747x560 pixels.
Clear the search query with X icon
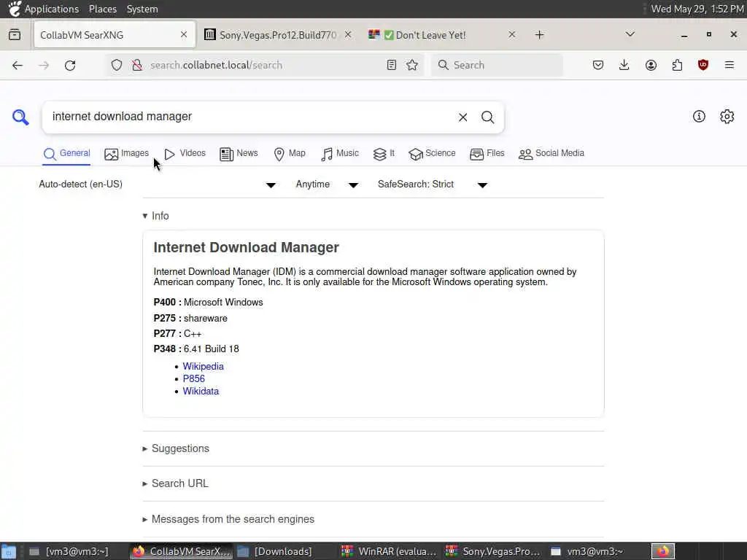pos(462,117)
